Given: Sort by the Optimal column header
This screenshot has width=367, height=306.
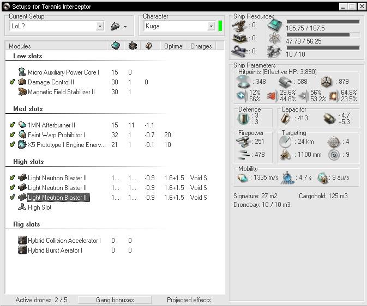Looking at the screenshot, I should coord(173,46).
